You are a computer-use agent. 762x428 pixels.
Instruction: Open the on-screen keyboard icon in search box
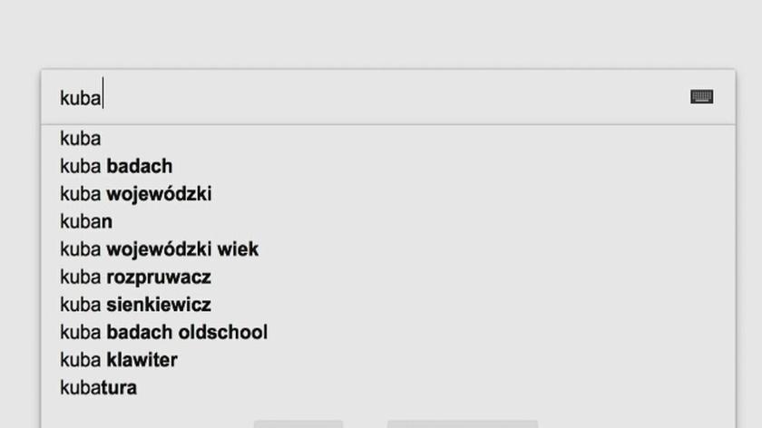(x=701, y=97)
